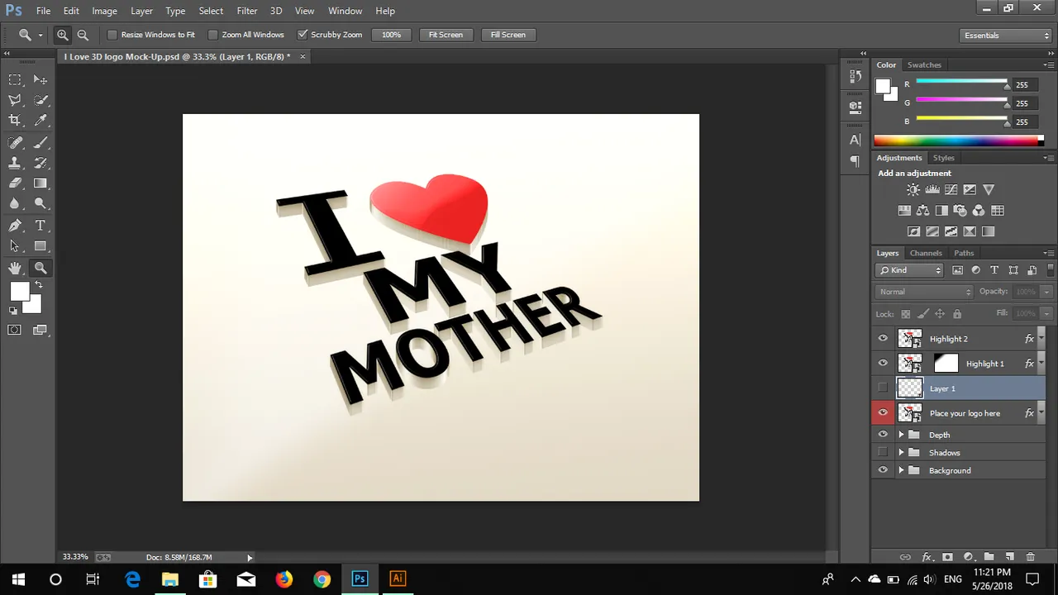Open the Normal blend mode dropdown

coord(924,292)
